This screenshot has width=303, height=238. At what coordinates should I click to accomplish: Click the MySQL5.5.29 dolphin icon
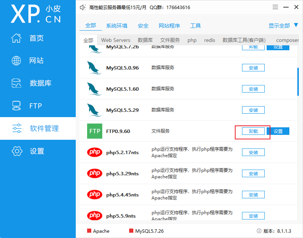coord(94,110)
